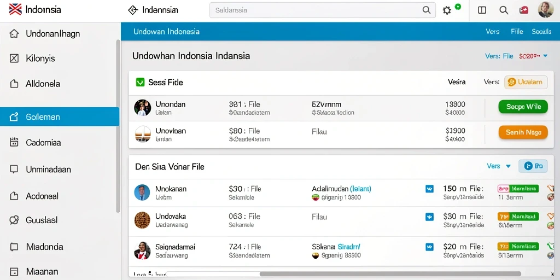The height and width of the screenshot is (280, 560).
Task: Click the Acialimudan link
Action: click(341, 189)
